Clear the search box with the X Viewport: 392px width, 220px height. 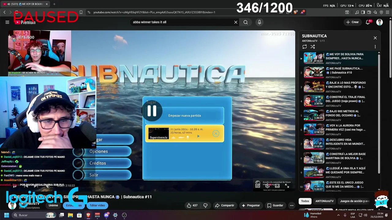(x=236, y=22)
